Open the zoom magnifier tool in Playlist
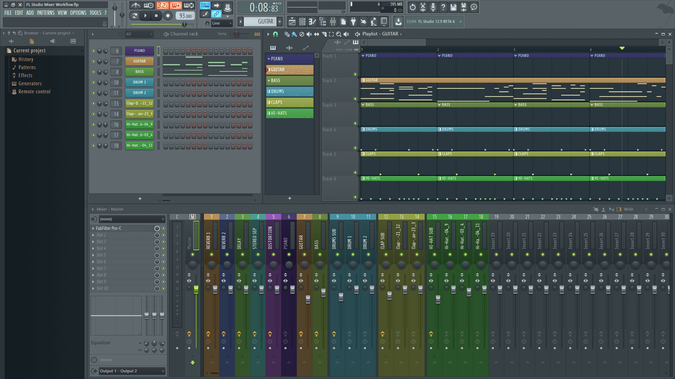This screenshot has width=675, height=379. pyautogui.click(x=339, y=34)
